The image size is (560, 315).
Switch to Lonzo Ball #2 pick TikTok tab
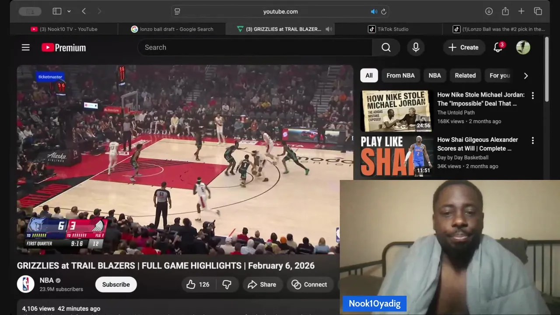point(496,29)
